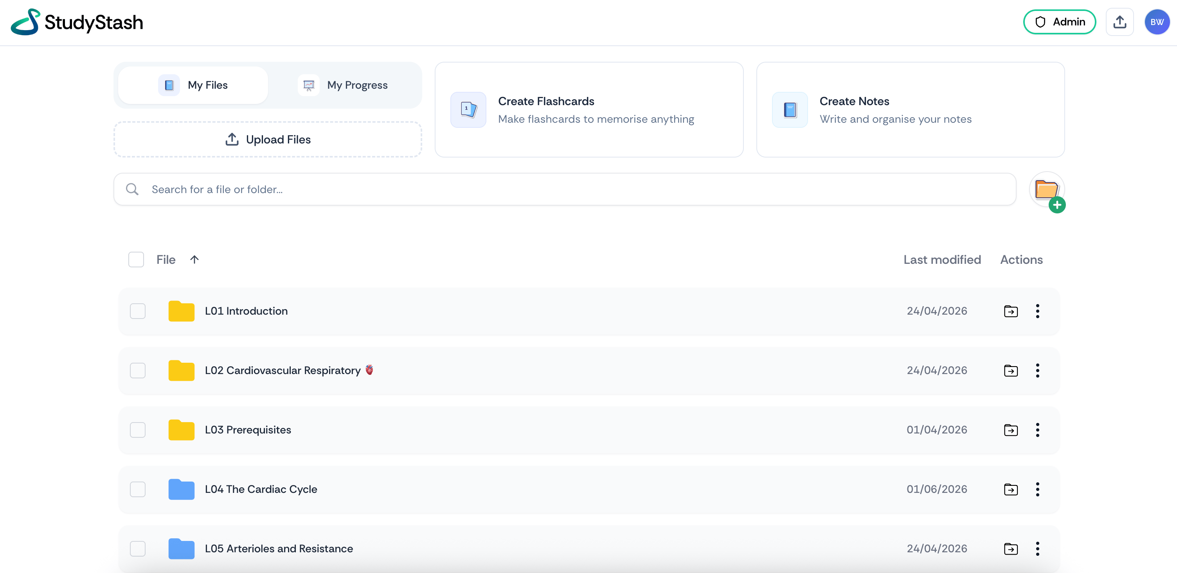The height and width of the screenshot is (573, 1177).
Task: Open the blue L04 Cardiac Cycle folder icon
Action: [182, 489]
